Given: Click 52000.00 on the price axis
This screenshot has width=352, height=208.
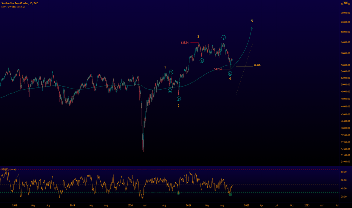Looking at the screenshot, I should tap(346, 78).
